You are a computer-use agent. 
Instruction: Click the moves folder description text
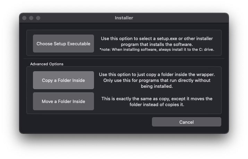pyautogui.click(x=157, y=102)
